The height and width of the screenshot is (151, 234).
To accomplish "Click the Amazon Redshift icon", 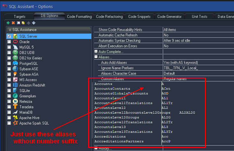I will [15, 85].
